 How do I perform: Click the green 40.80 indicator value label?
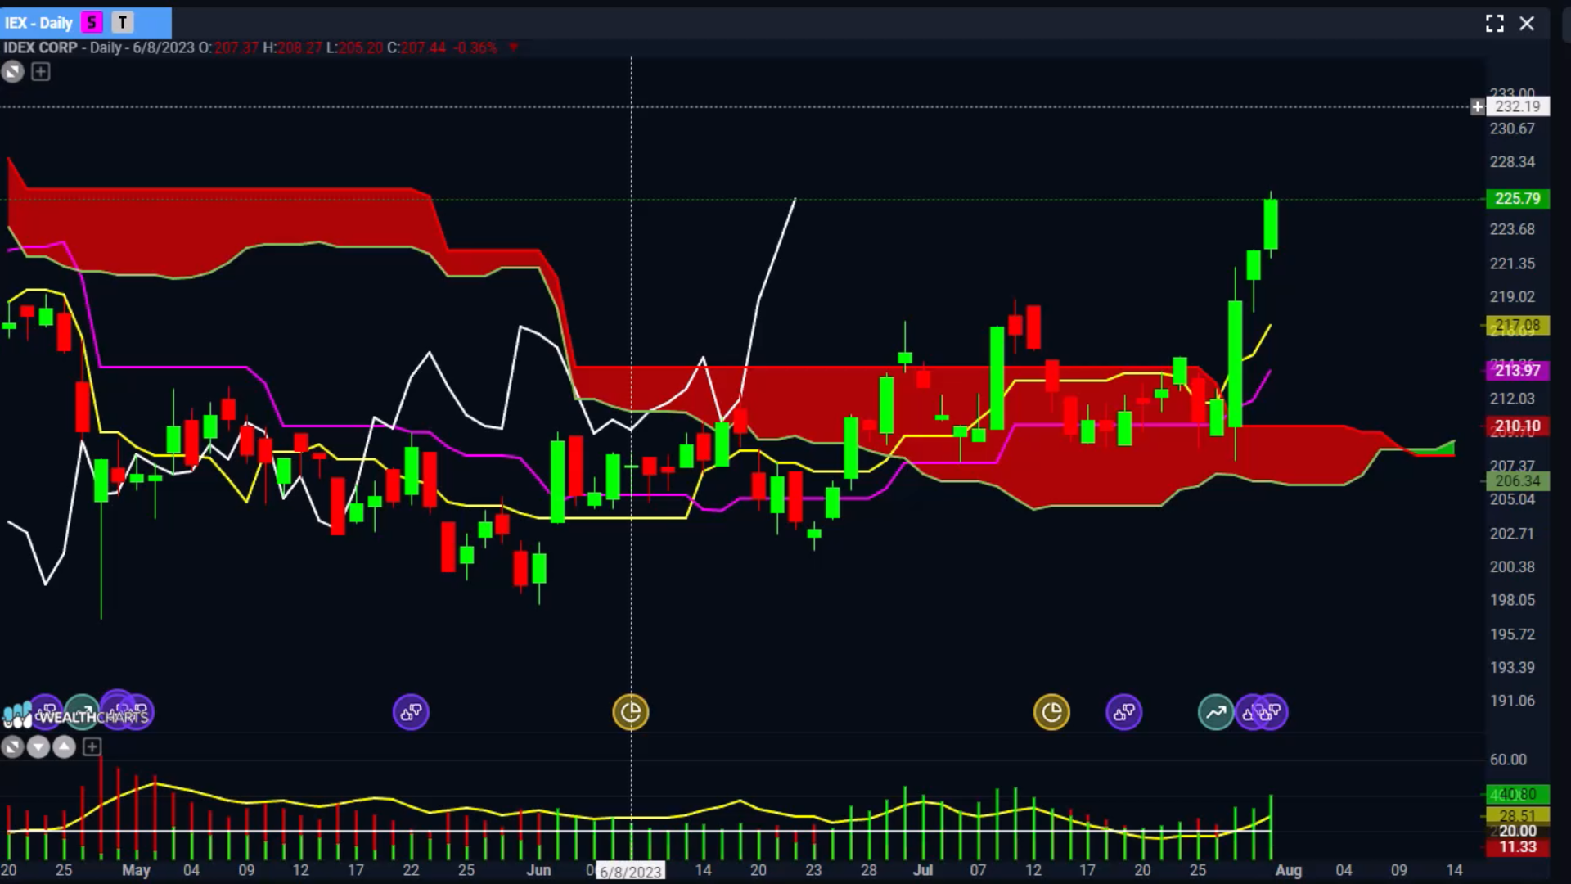[x=1518, y=794]
